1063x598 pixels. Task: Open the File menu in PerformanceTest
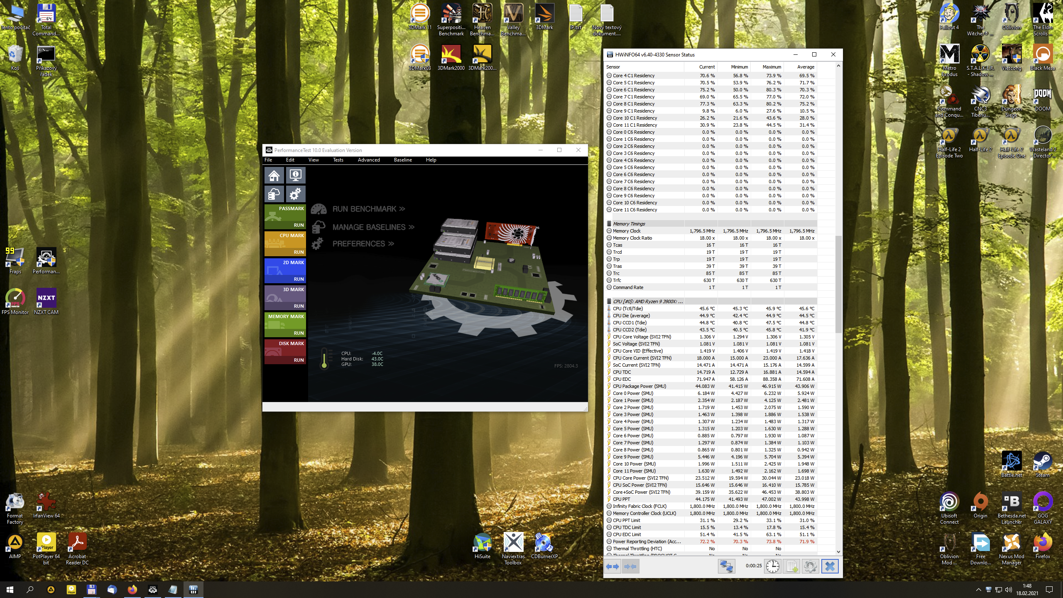click(x=268, y=160)
